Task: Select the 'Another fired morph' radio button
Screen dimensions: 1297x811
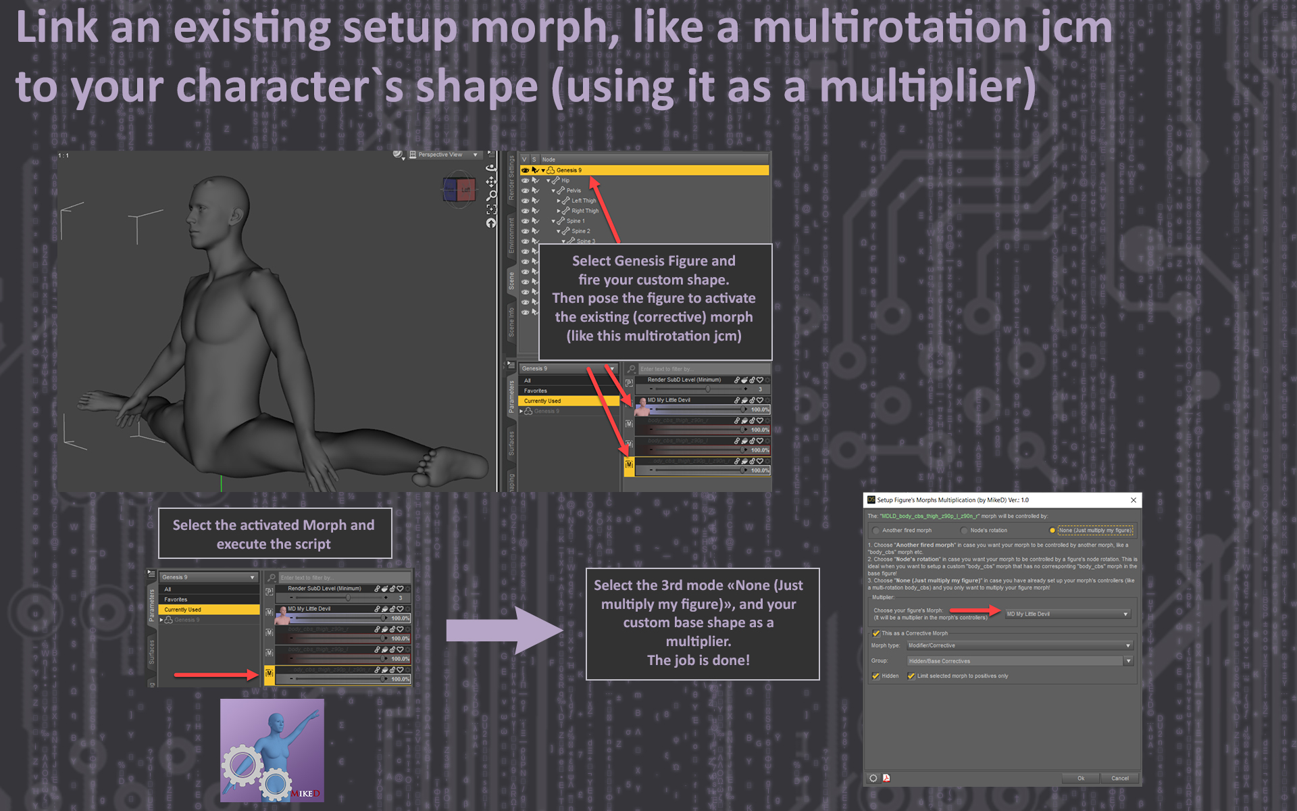Action: click(x=875, y=531)
